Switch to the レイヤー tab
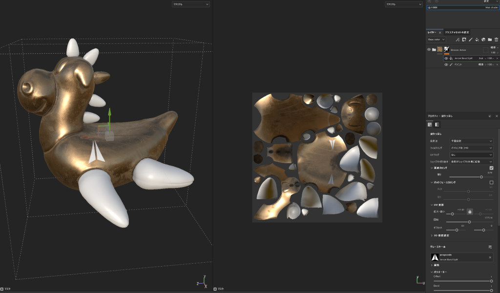The image size is (500, 293). click(432, 33)
